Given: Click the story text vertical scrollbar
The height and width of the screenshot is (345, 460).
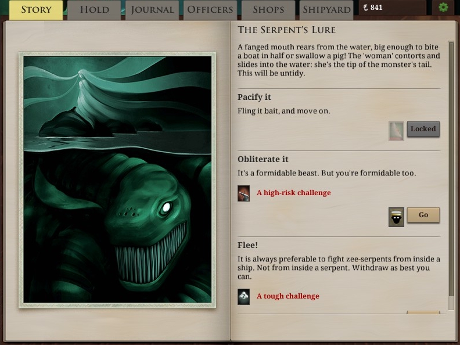Looking at the screenshot, I should click(x=451, y=175).
